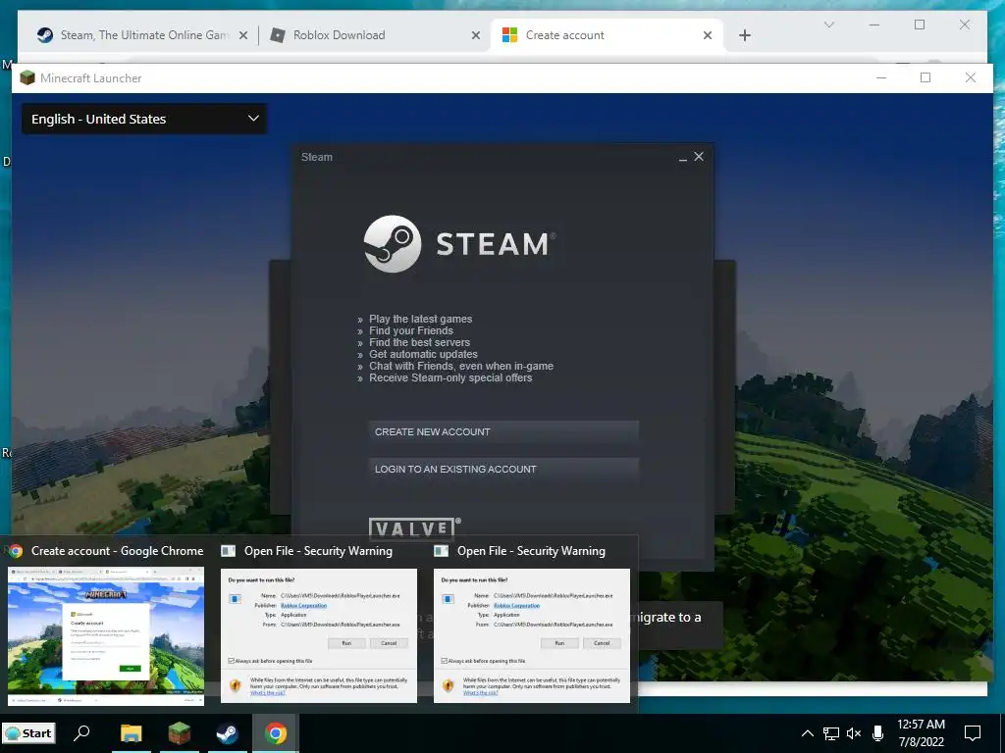
Task: Maximize the Chrome window
Action: 919,25
